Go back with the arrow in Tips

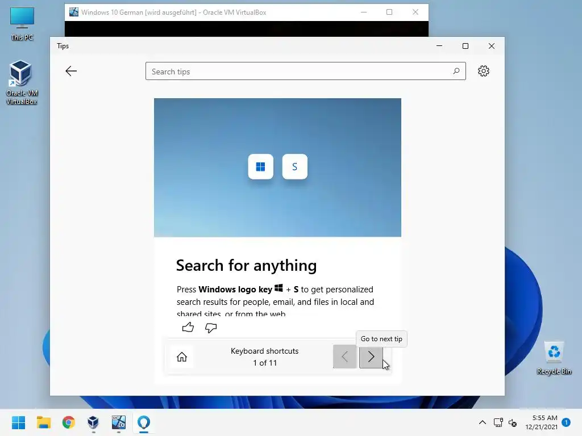71,71
